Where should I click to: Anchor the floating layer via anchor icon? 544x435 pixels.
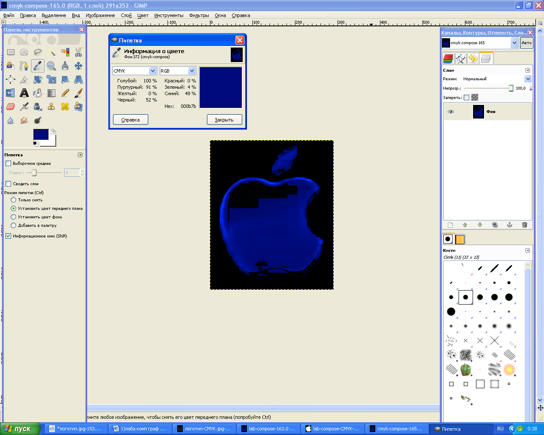pos(510,225)
